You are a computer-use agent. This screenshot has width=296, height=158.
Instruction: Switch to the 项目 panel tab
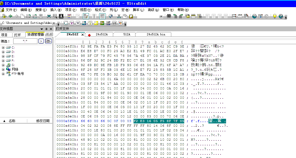(x=4, y=35)
